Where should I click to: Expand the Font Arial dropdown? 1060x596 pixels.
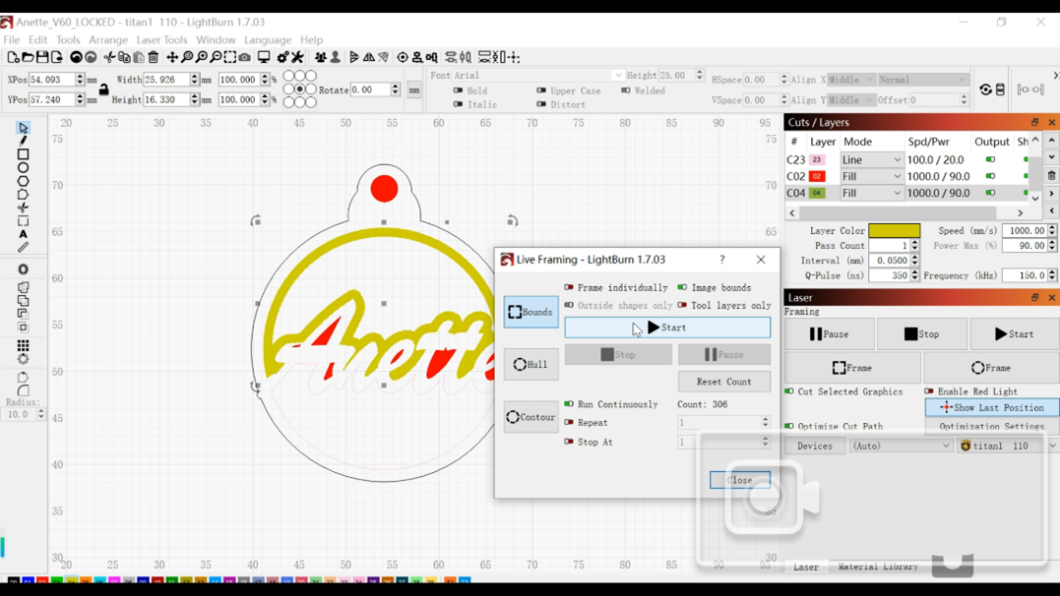point(617,76)
